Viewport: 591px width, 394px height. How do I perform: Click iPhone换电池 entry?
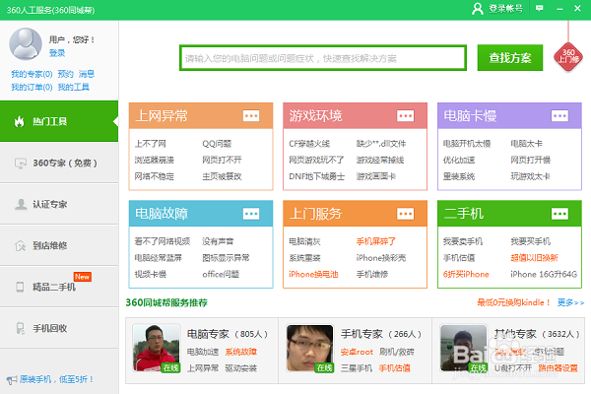pos(313,274)
